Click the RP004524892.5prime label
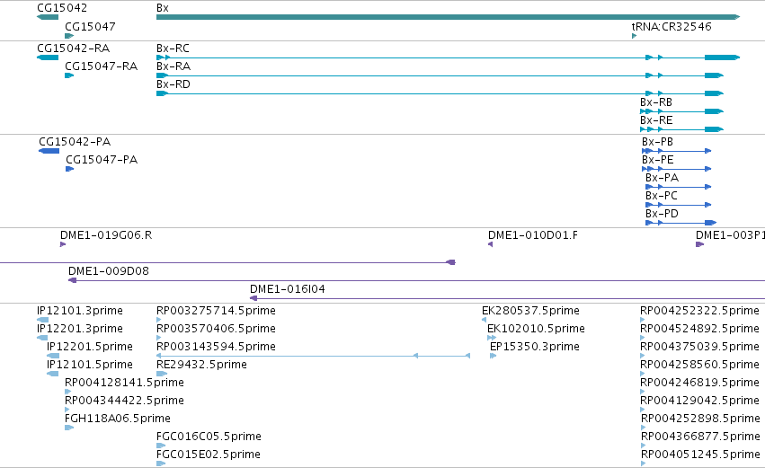Image resolution: width=765 pixels, height=468 pixels. 699,329
